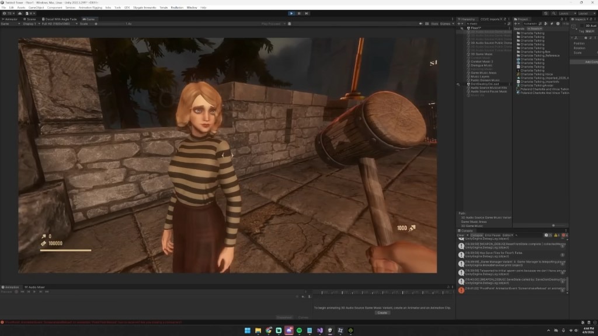Image resolution: width=598 pixels, height=336 pixels.
Task: Open the GameObject menu
Action: 36,8
